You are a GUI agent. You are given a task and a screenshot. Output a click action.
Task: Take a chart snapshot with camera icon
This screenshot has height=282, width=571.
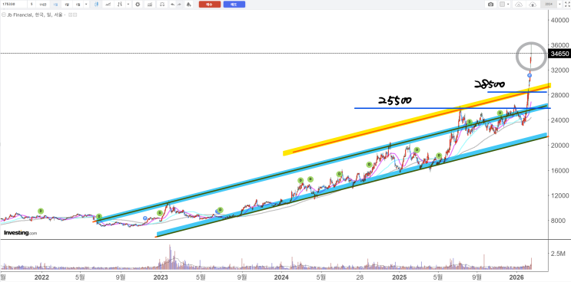click(490, 5)
